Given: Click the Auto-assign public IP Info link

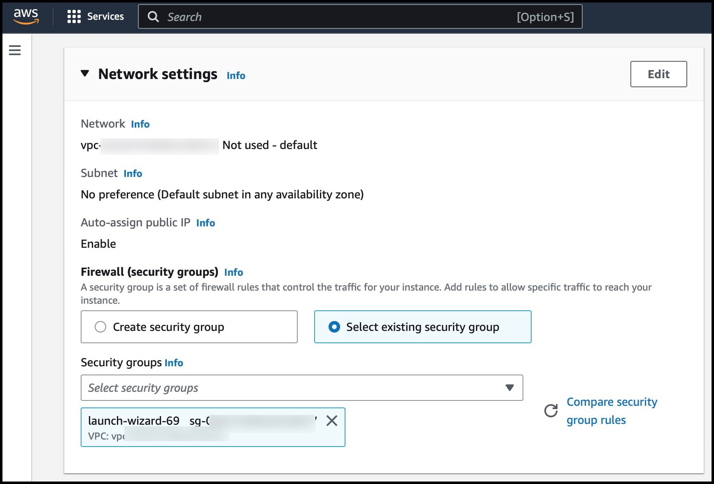Looking at the screenshot, I should [x=205, y=223].
